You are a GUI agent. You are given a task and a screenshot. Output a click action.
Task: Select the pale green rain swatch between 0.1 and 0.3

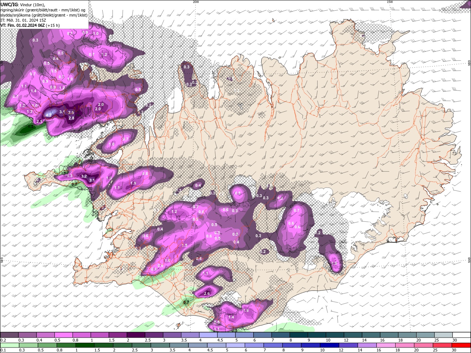[9, 345]
